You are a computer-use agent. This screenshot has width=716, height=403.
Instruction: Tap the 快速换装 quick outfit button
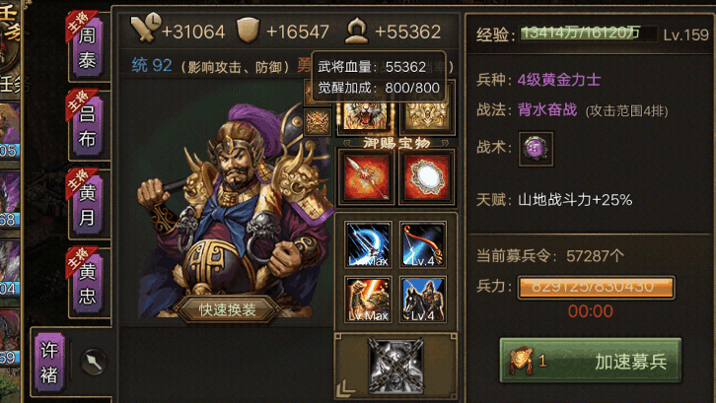coord(227,310)
